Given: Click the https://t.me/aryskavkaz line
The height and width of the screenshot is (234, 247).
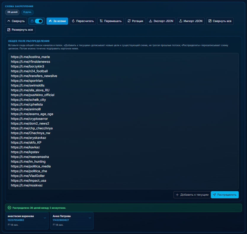Looking at the screenshot, I should (28, 138).
